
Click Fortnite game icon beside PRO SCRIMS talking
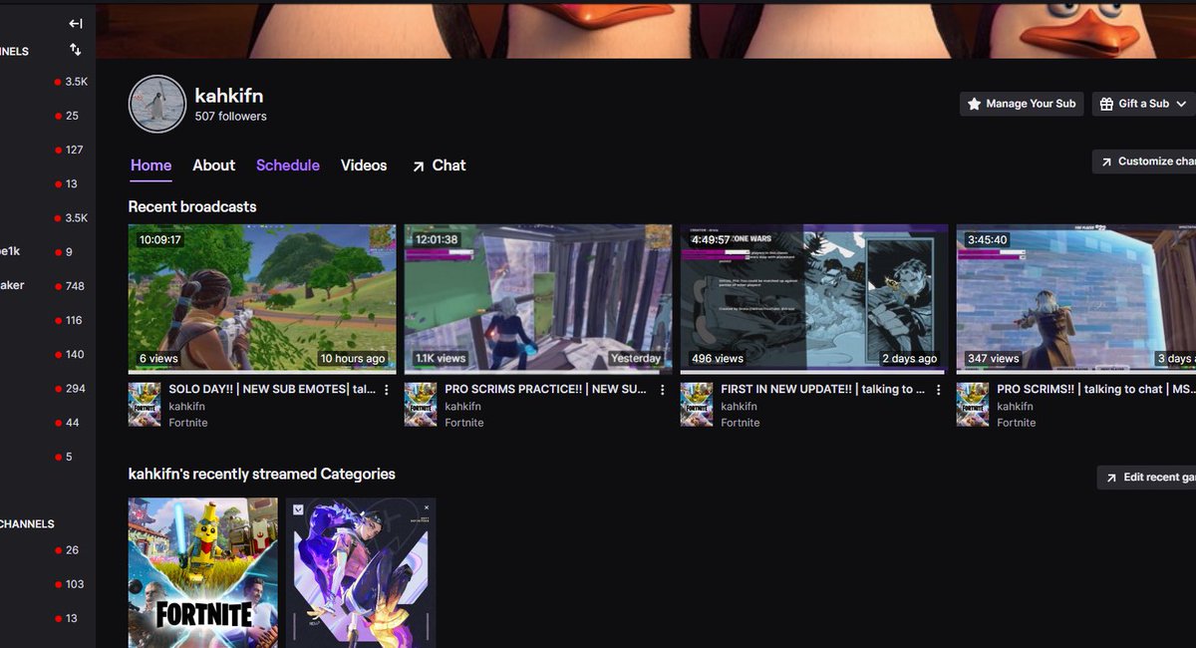[x=973, y=405]
